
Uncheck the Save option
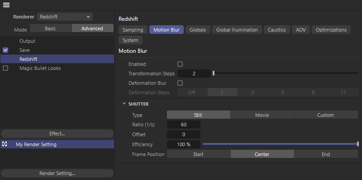coord(5,50)
